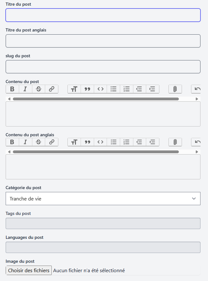
Task: Undo in Contenu du post anglais editor
Action: point(197,142)
